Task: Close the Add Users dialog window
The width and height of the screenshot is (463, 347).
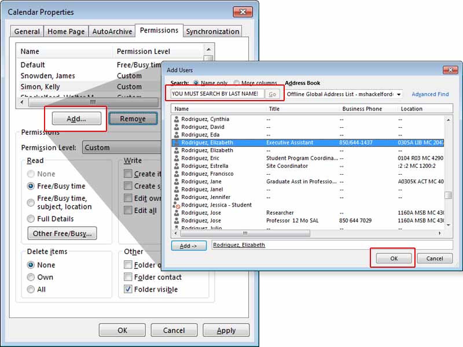Action: (x=450, y=70)
